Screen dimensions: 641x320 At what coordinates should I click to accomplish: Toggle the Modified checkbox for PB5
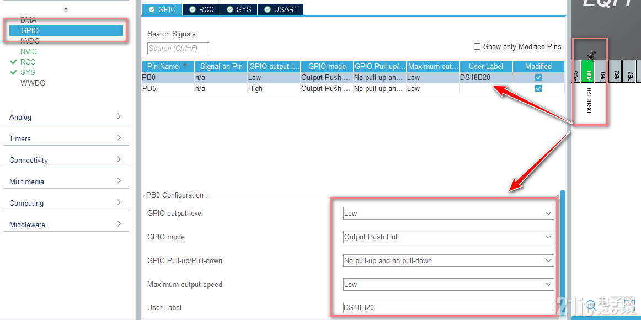click(538, 88)
